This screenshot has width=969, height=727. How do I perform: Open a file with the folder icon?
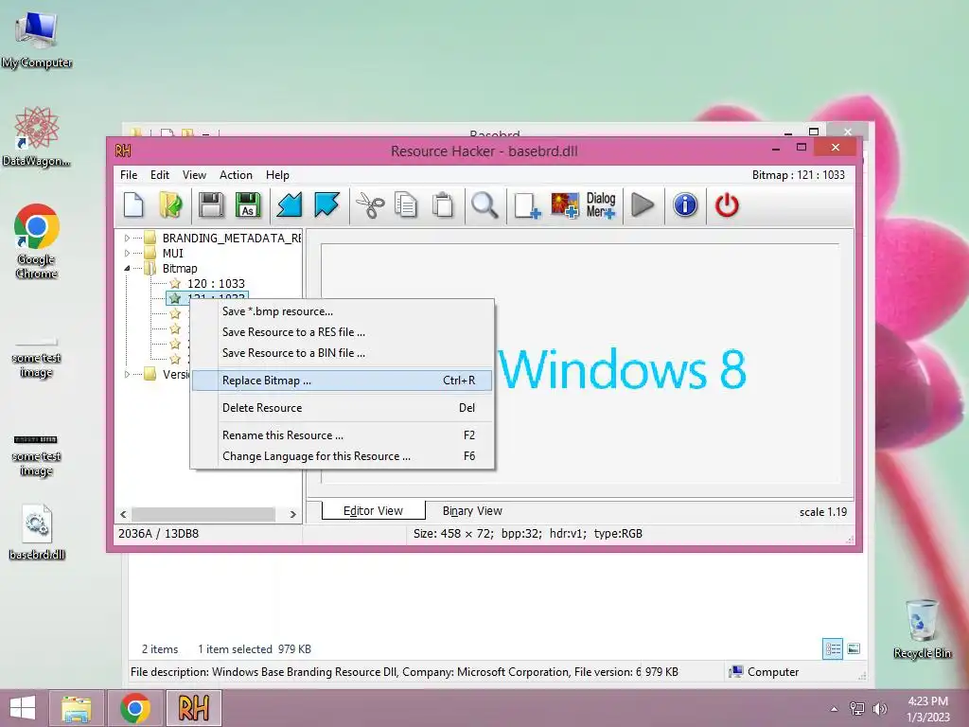(x=170, y=205)
